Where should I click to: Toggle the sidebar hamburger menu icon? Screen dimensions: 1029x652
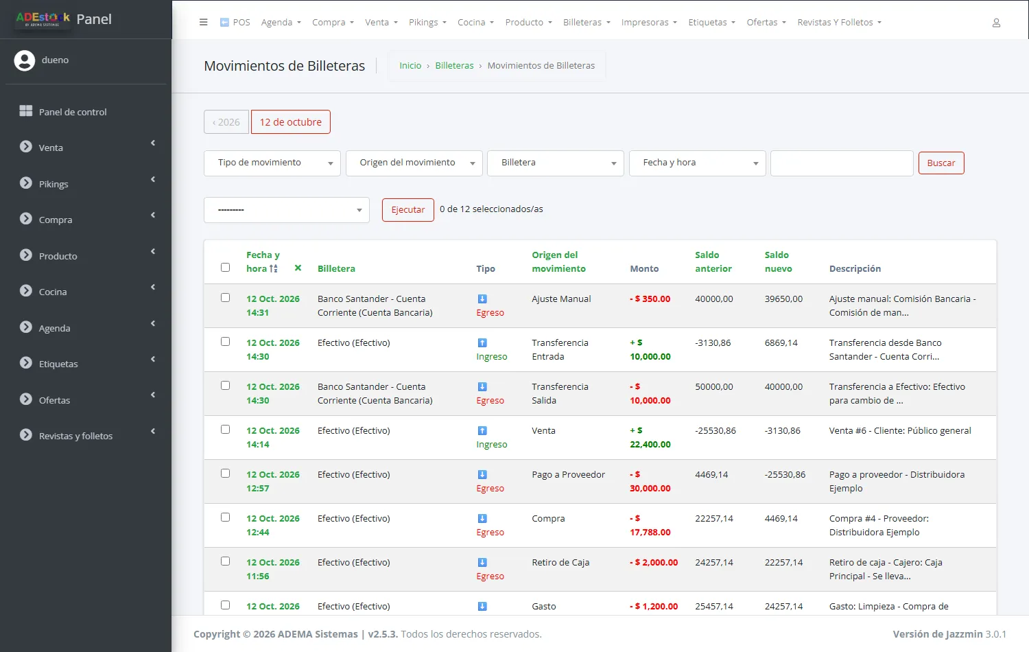point(203,22)
